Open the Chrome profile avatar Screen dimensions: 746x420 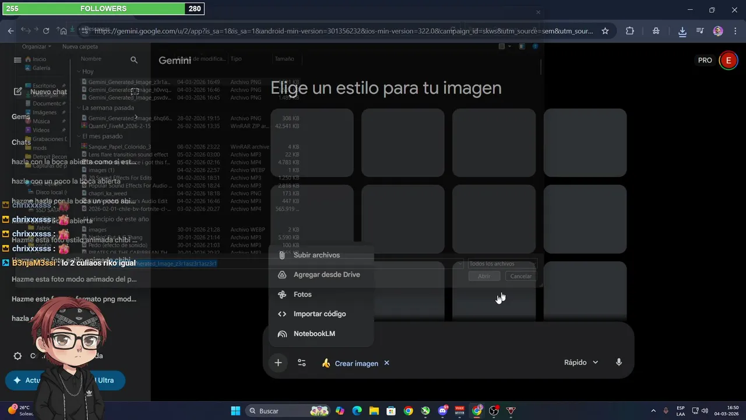pyautogui.click(x=718, y=31)
